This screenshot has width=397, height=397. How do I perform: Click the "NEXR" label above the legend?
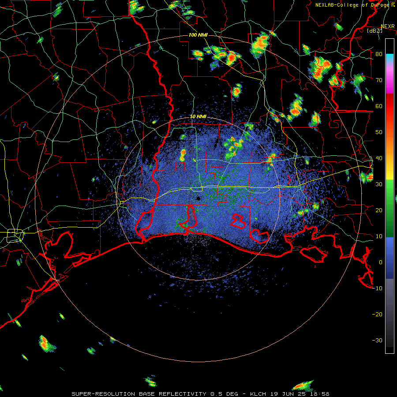click(x=388, y=26)
